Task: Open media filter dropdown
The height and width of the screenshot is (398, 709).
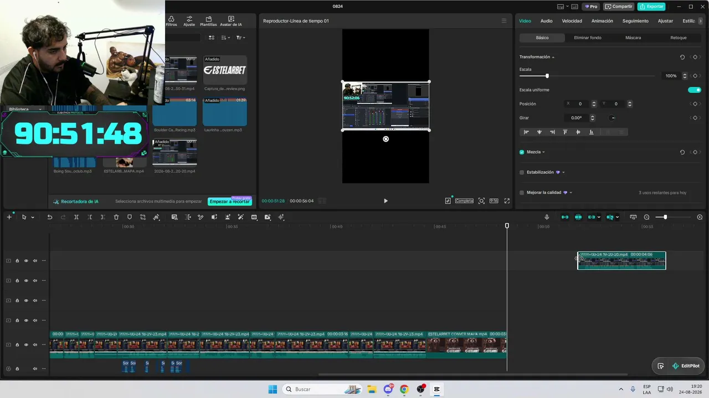Action: coord(240,38)
